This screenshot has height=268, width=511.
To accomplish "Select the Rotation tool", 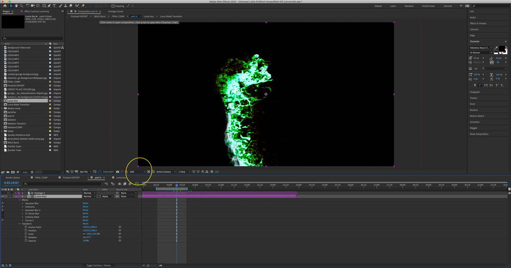I will coord(28,6).
